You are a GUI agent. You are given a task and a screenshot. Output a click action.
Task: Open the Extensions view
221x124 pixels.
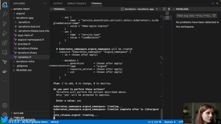coord(4,43)
